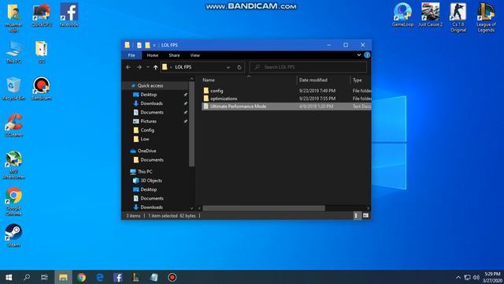Click in the Search LOL FPS field
Viewport: 504px width, 284px height.
pyautogui.click(x=308, y=67)
